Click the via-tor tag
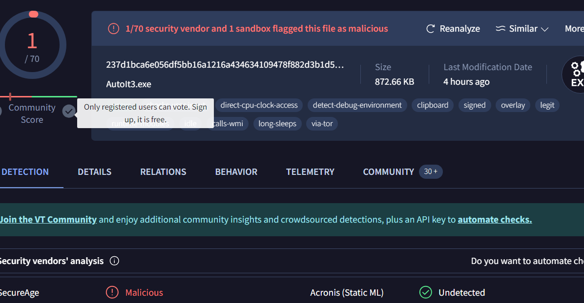The height and width of the screenshot is (303, 584). 322,124
